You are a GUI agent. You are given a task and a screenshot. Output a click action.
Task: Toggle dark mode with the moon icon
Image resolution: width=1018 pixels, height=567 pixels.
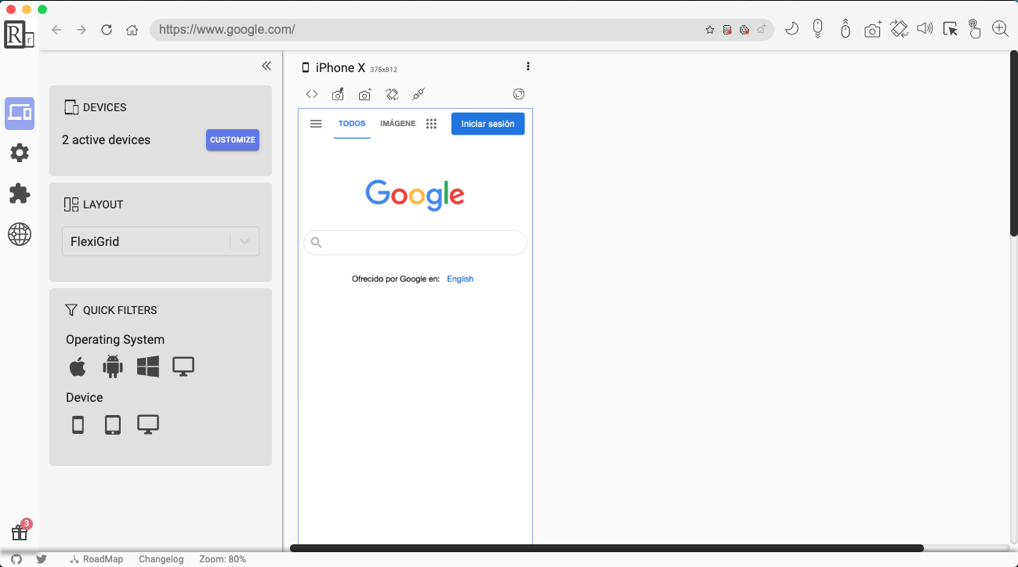pos(792,29)
